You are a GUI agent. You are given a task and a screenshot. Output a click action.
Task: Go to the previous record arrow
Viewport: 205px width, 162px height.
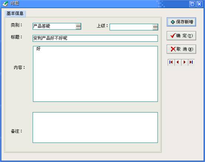[178, 62]
